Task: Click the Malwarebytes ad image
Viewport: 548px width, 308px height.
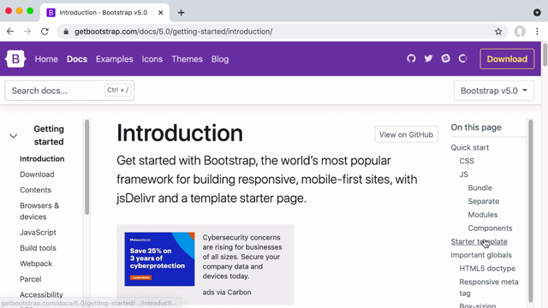Action: [159, 259]
